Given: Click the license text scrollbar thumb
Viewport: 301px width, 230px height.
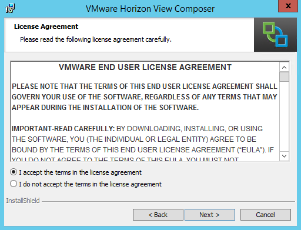Looking at the screenshot, I should 284,76.
